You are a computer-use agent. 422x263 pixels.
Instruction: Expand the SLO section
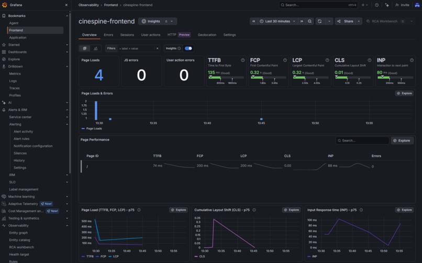pos(67,182)
